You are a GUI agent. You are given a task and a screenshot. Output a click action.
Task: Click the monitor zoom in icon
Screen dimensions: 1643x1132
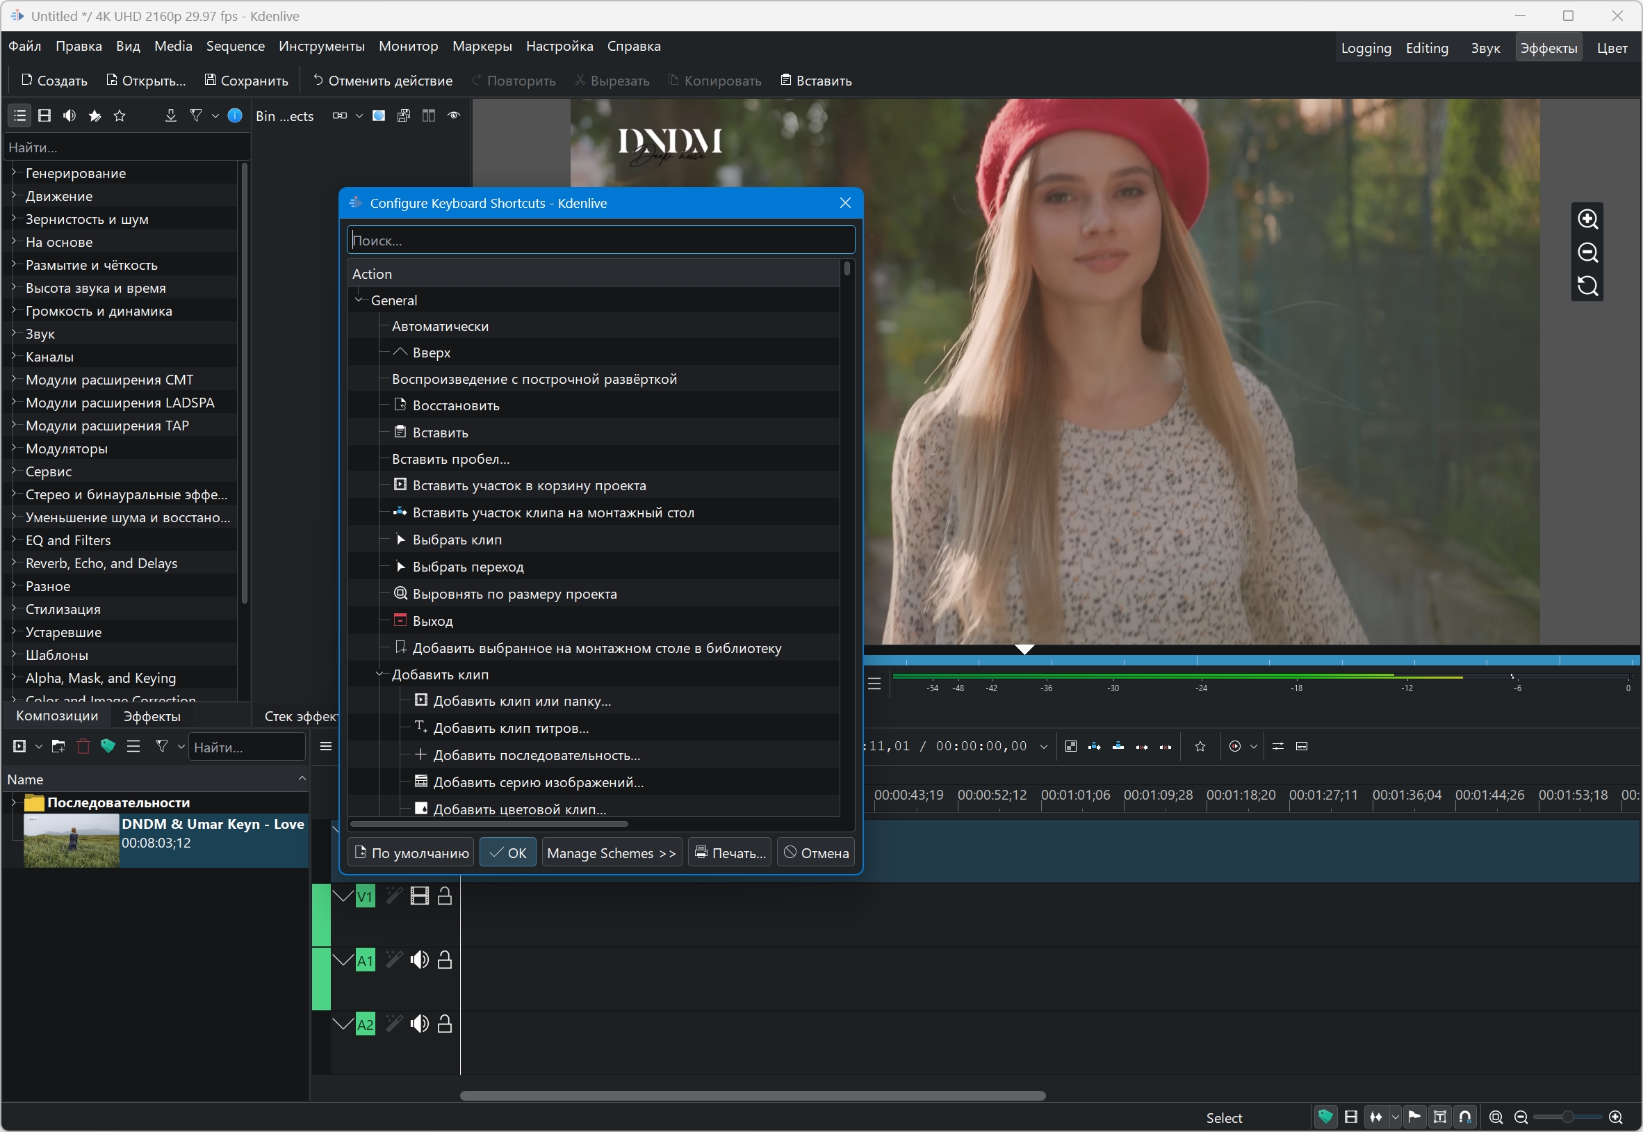click(x=1587, y=219)
